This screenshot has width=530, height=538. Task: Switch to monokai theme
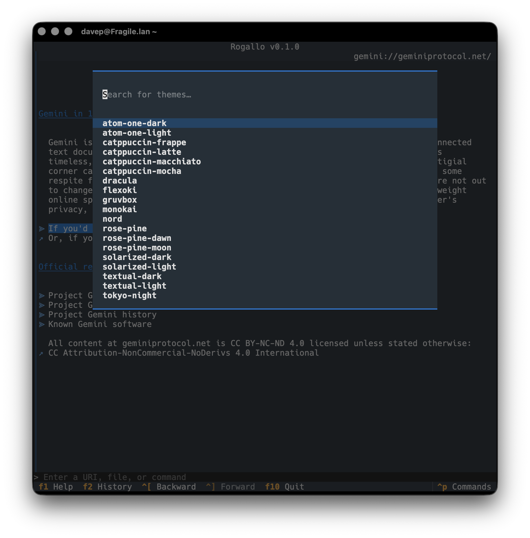tap(265, 209)
